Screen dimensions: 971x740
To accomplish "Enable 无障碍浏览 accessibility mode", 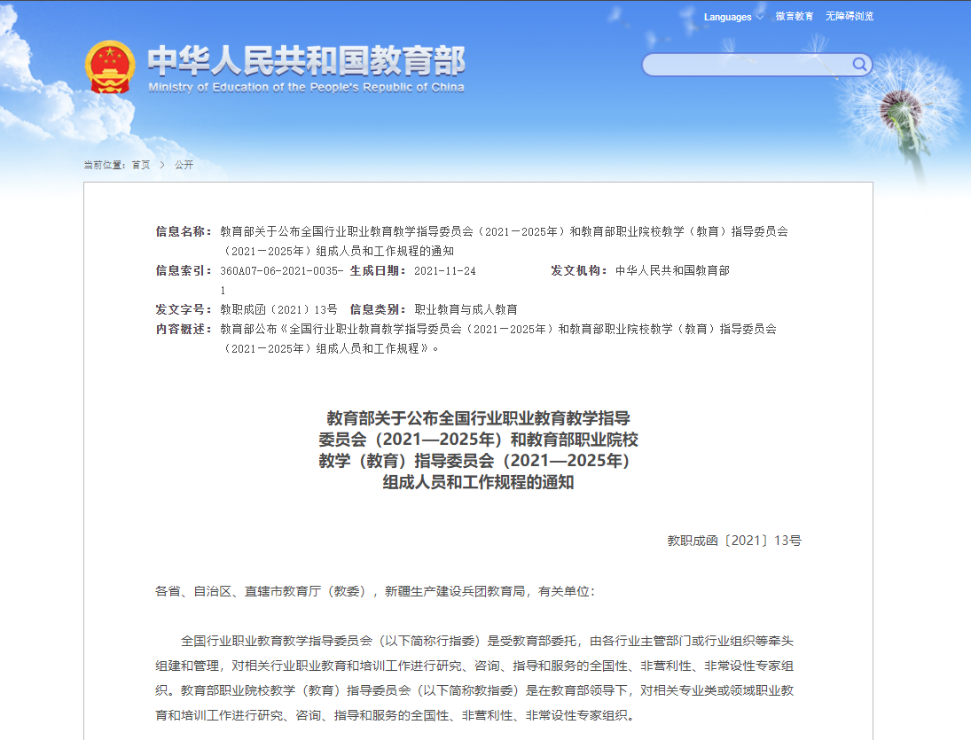I will pyautogui.click(x=849, y=17).
